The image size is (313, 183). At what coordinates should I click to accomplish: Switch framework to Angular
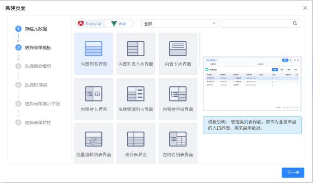coord(90,24)
